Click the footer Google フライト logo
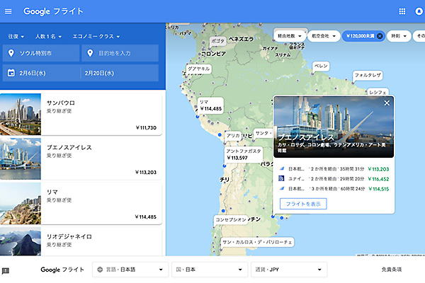The image size is (425, 283). [x=62, y=270]
